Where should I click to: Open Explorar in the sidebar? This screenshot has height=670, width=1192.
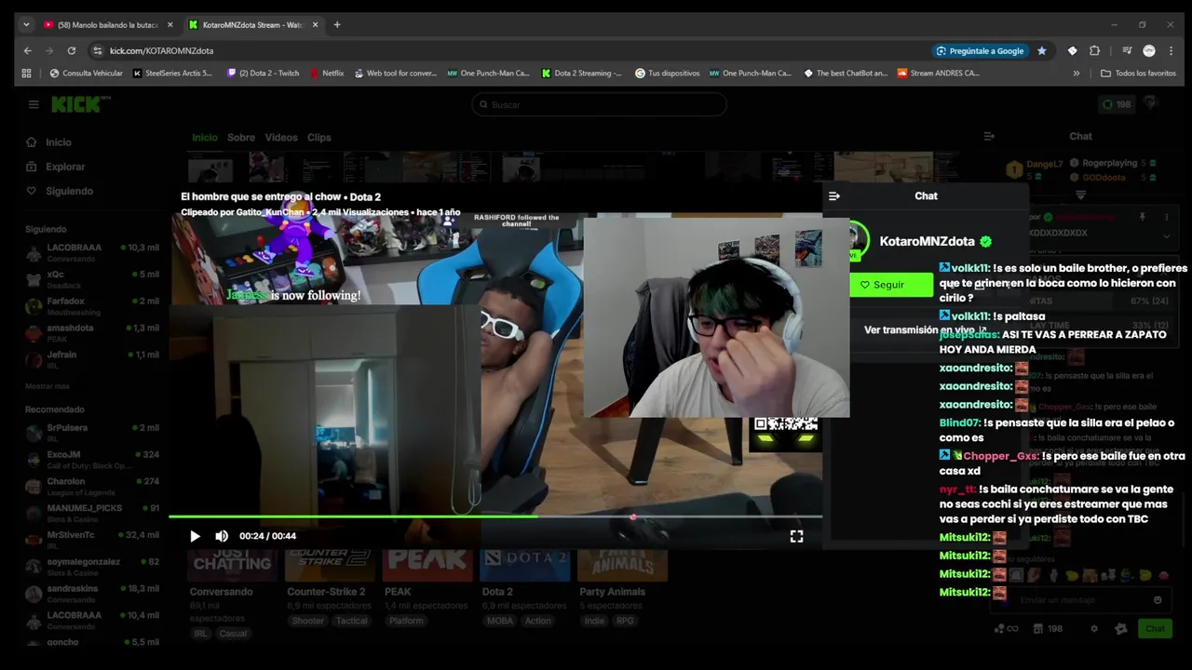point(65,167)
